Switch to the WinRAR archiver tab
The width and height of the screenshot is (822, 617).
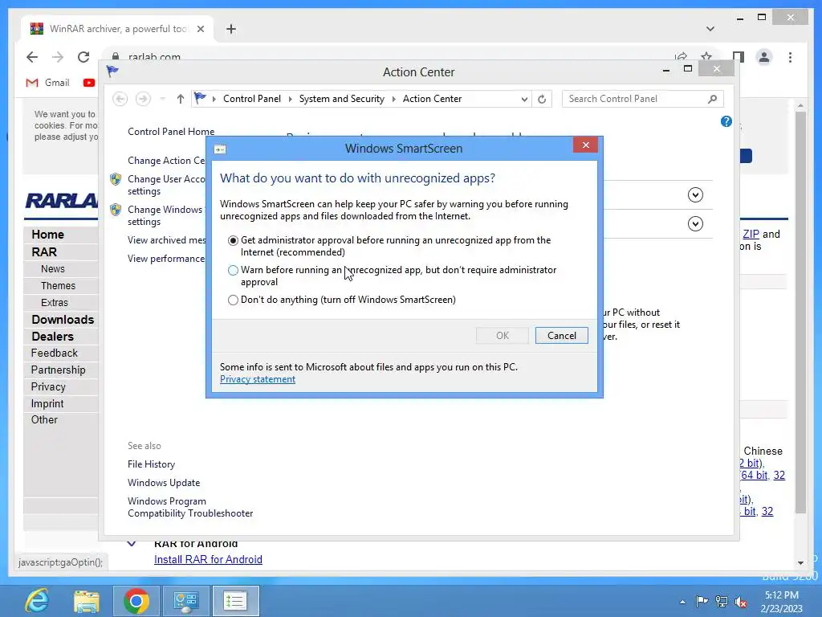tap(118, 29)
